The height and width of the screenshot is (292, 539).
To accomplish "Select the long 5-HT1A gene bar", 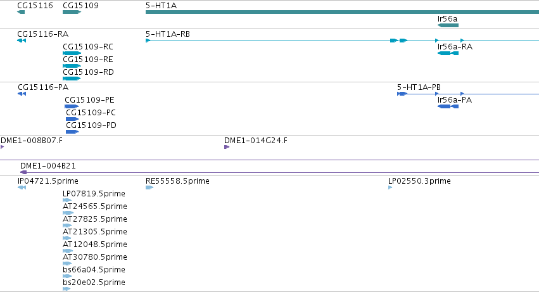I will (342, 12).
